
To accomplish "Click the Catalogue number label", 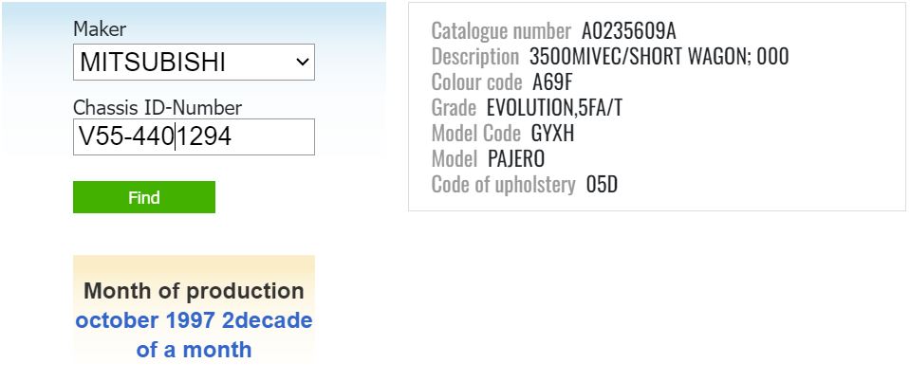I will (501, 30).
